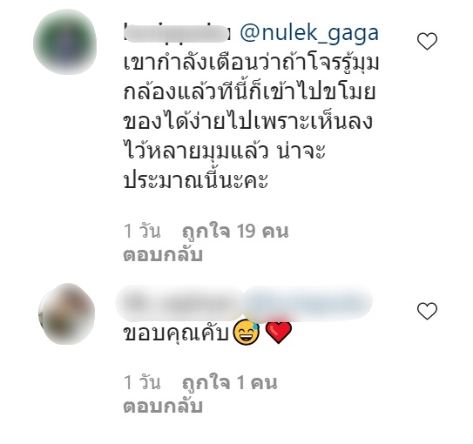Select the first line เขากำลังเตือนว่าถ้าโจรรู้มุม
Viewport: 473px width, 444px height.
tap(251, 64)
